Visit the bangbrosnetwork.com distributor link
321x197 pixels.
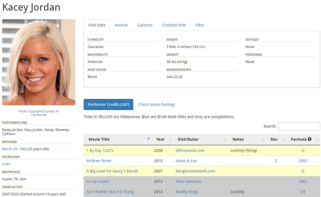[195, 171]
